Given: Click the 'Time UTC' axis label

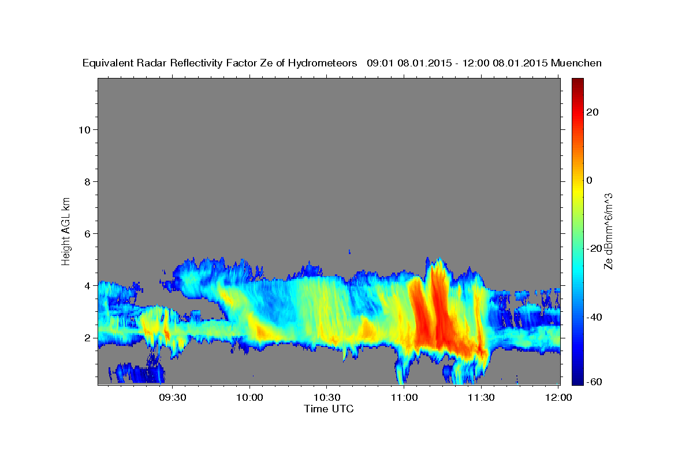Looking at the screenshot, I should (x=329, y=409).
